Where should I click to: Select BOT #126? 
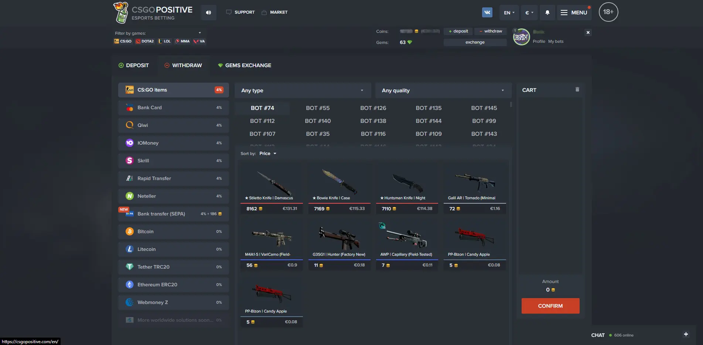click(x=373, y=108)
